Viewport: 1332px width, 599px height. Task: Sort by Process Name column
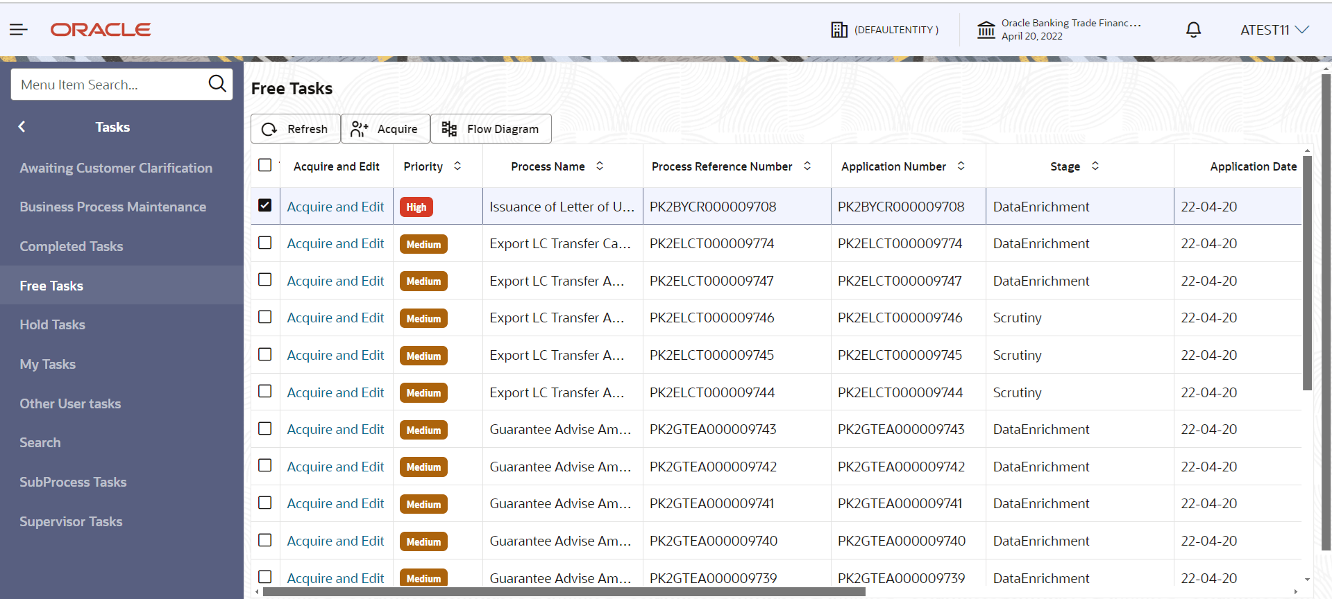pos(600,166)
